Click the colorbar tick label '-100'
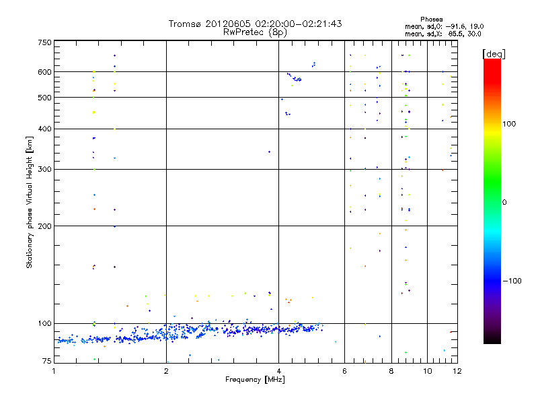 tap(512, 281)
